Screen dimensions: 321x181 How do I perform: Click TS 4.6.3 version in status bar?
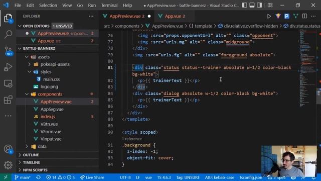point(164,177)
